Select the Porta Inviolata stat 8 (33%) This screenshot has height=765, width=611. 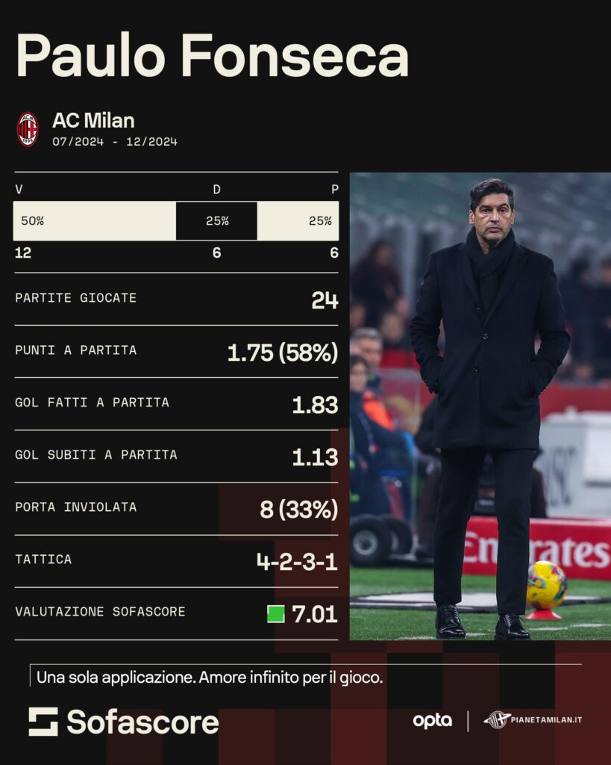coord(299,510)
